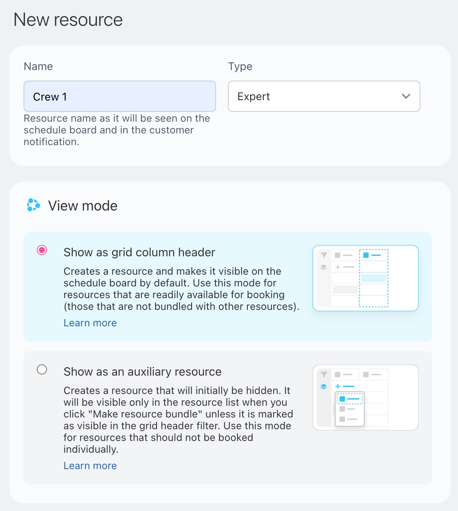Click gray layers icon in grid column illustration
Viewport: 458px width, 511px height.
click(x=324, y=267)
